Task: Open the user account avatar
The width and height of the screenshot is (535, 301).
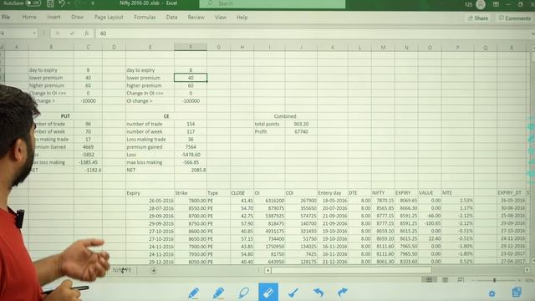Action: (481, 4)
